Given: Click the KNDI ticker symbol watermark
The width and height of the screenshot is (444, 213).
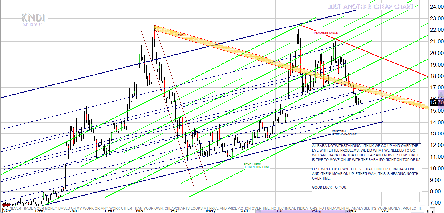Looking at the screenshot, I should pyautogui.click(x=33, y=18).
